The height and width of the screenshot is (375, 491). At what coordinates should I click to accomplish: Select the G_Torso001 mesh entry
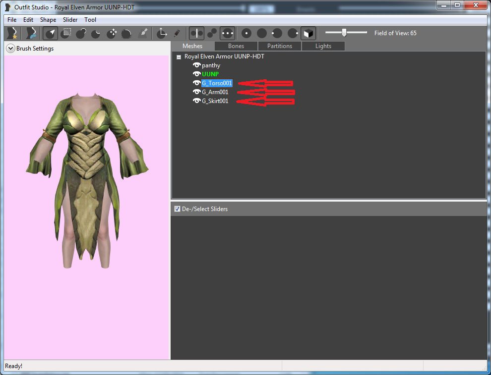(217, 83)
